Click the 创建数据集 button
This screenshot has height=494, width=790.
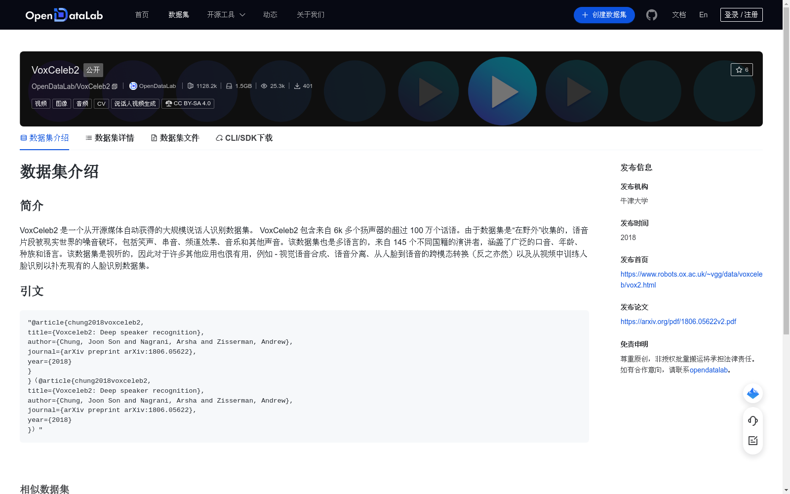(x=604, y=15)
